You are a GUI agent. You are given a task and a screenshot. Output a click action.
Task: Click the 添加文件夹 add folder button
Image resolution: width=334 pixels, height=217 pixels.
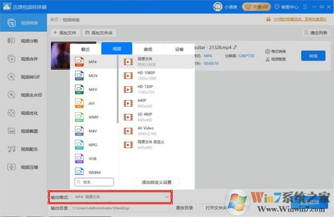[99, 33]
